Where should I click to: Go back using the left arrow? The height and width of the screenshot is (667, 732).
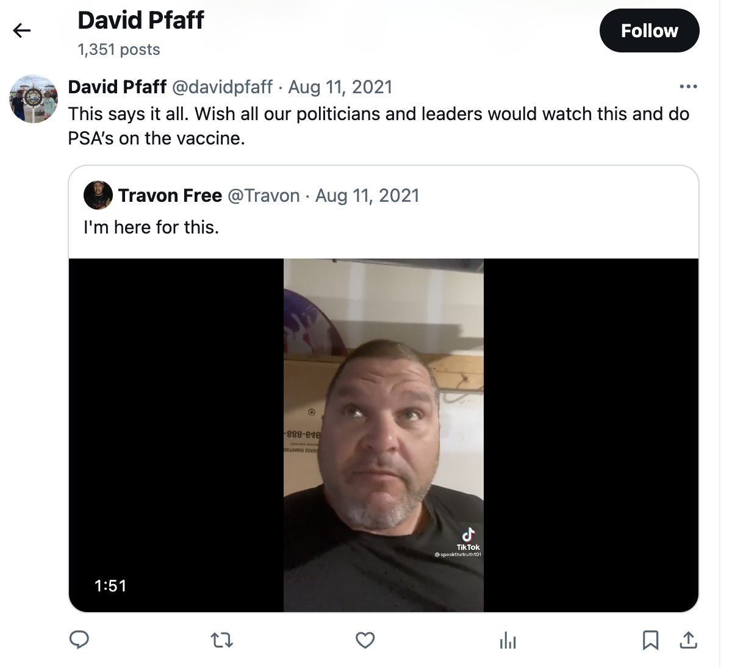pos(22,30)
